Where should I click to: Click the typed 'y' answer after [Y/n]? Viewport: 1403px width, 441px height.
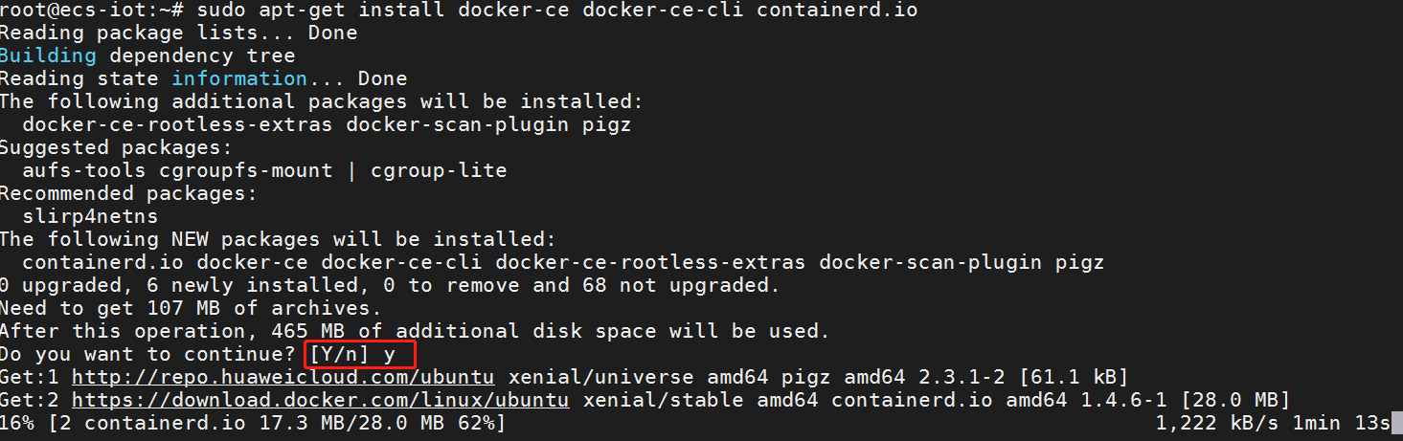[x=390, y=355]
